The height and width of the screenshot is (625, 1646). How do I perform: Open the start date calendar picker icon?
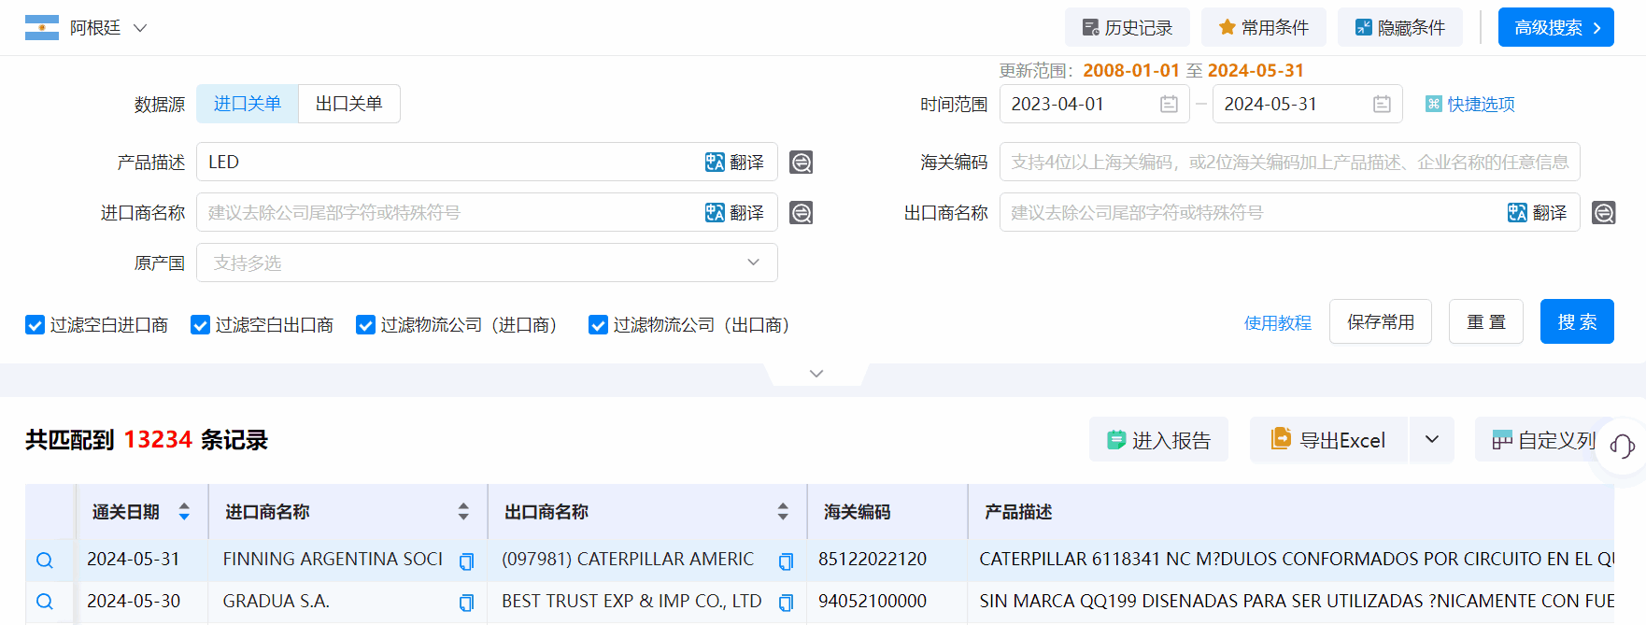pos(1169,105)
